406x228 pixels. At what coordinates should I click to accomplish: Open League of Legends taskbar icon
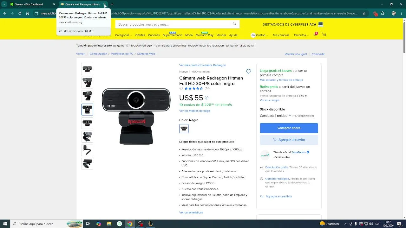point(151,224)
